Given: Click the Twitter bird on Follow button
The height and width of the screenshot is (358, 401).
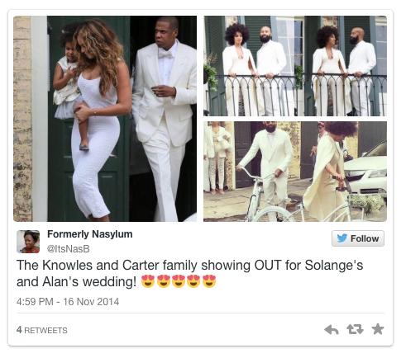Looking at the screenshot, I should (x=342, y=238).
